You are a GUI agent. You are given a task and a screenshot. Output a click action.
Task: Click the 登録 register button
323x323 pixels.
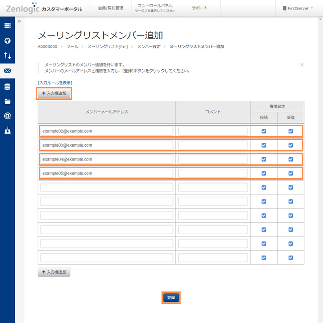(x=171, y=298)
